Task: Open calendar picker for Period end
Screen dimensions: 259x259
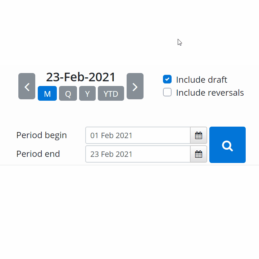Action: pyautogui.click(x=199, y=154)
